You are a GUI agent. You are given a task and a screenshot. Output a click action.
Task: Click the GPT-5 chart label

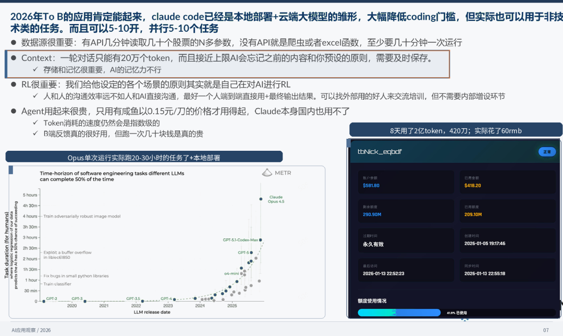pos(243,253)
